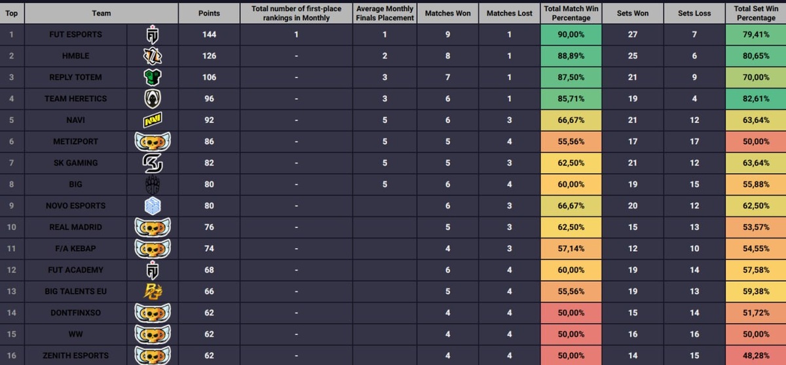Click the 92 points cell
The height and width of the screenshot is (365, 786).
(209, 120)
